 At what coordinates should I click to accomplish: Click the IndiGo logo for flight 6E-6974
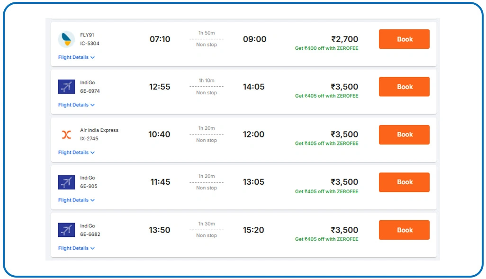(66, 87)
